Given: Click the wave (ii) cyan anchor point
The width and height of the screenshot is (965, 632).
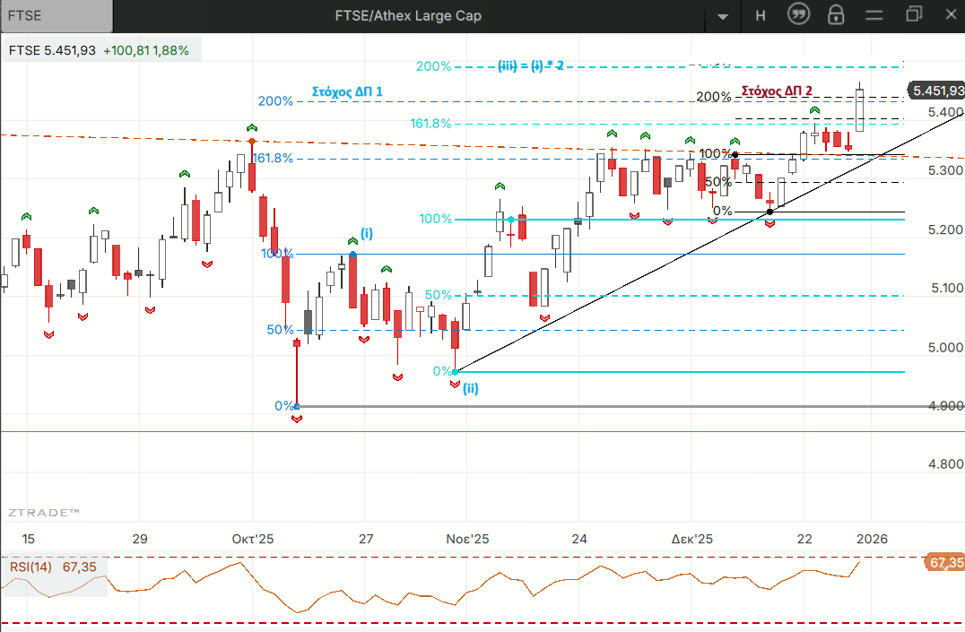Looking at the screenshot, I should click(x=456, y=371).
